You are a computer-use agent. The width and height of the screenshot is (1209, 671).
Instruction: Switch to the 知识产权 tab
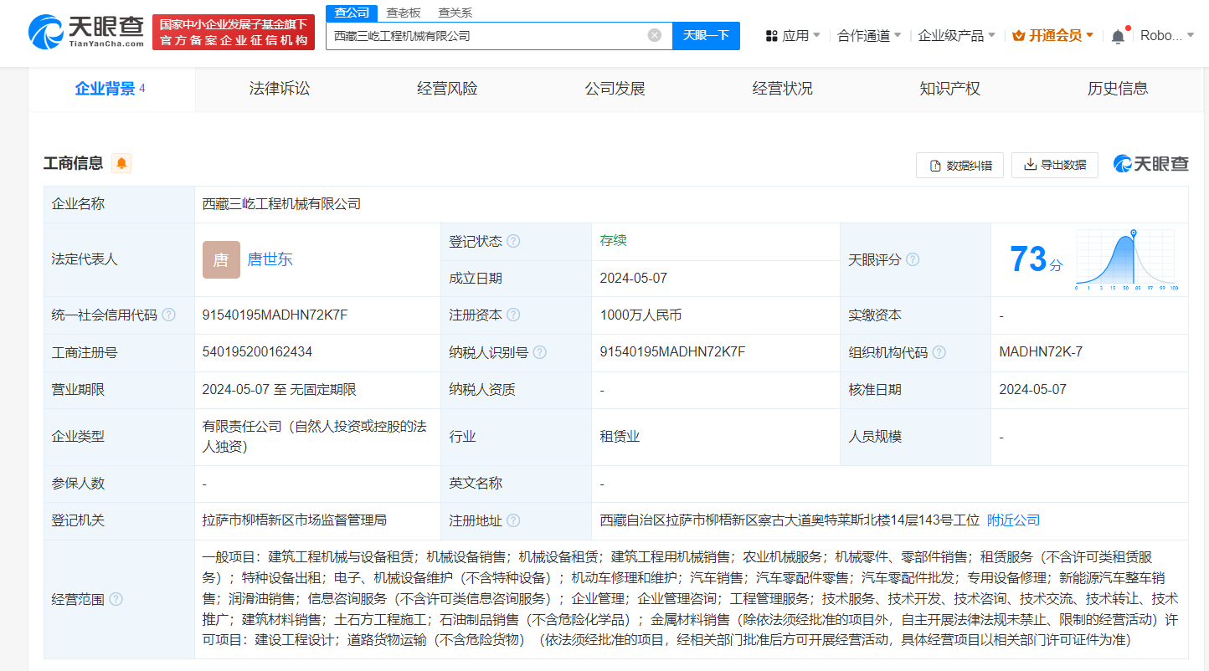click(950, 88)
